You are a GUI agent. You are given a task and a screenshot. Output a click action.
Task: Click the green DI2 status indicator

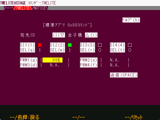coord(70,45)
